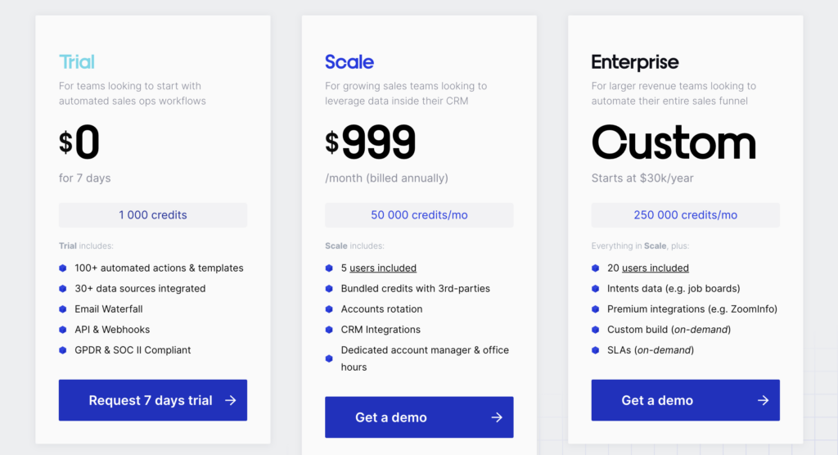Select the 50 000 credits/mo badge
838x455 pixels.
419,215
